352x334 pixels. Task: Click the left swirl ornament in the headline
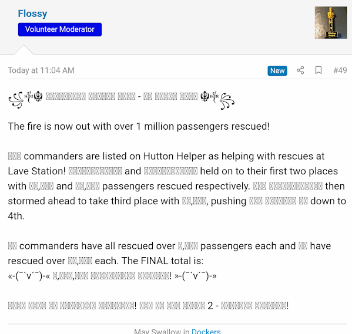tap(16, 100)
